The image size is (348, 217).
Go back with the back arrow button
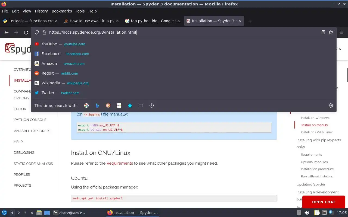click(7, 32)
